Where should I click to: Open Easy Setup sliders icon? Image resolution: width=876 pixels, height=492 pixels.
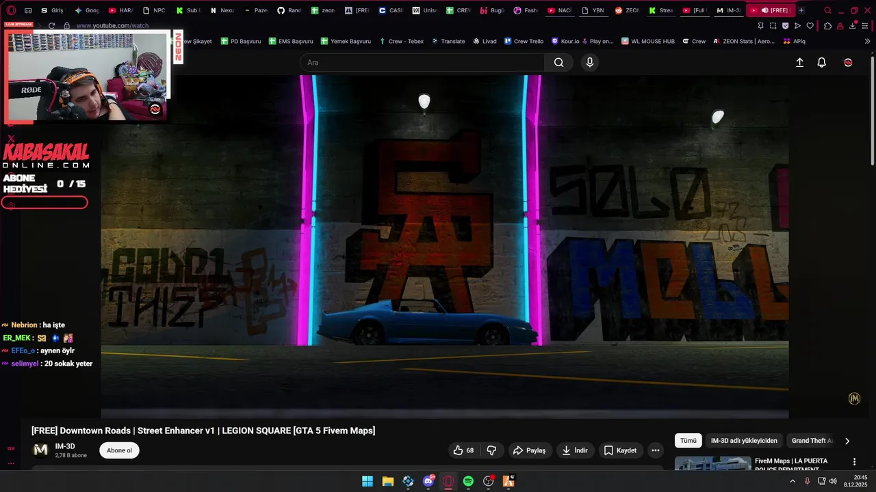point(865,26)
